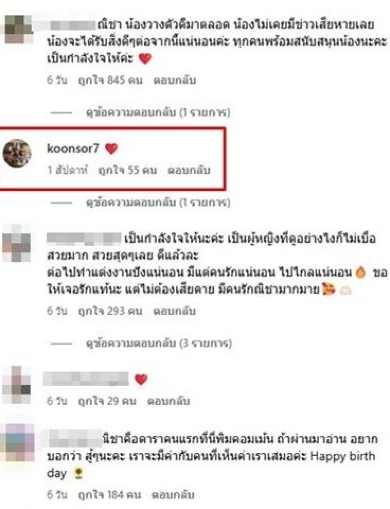
Task: Open the blurred avatar of the first commenter
Action: pyautogui.click(x=19, y=29)
